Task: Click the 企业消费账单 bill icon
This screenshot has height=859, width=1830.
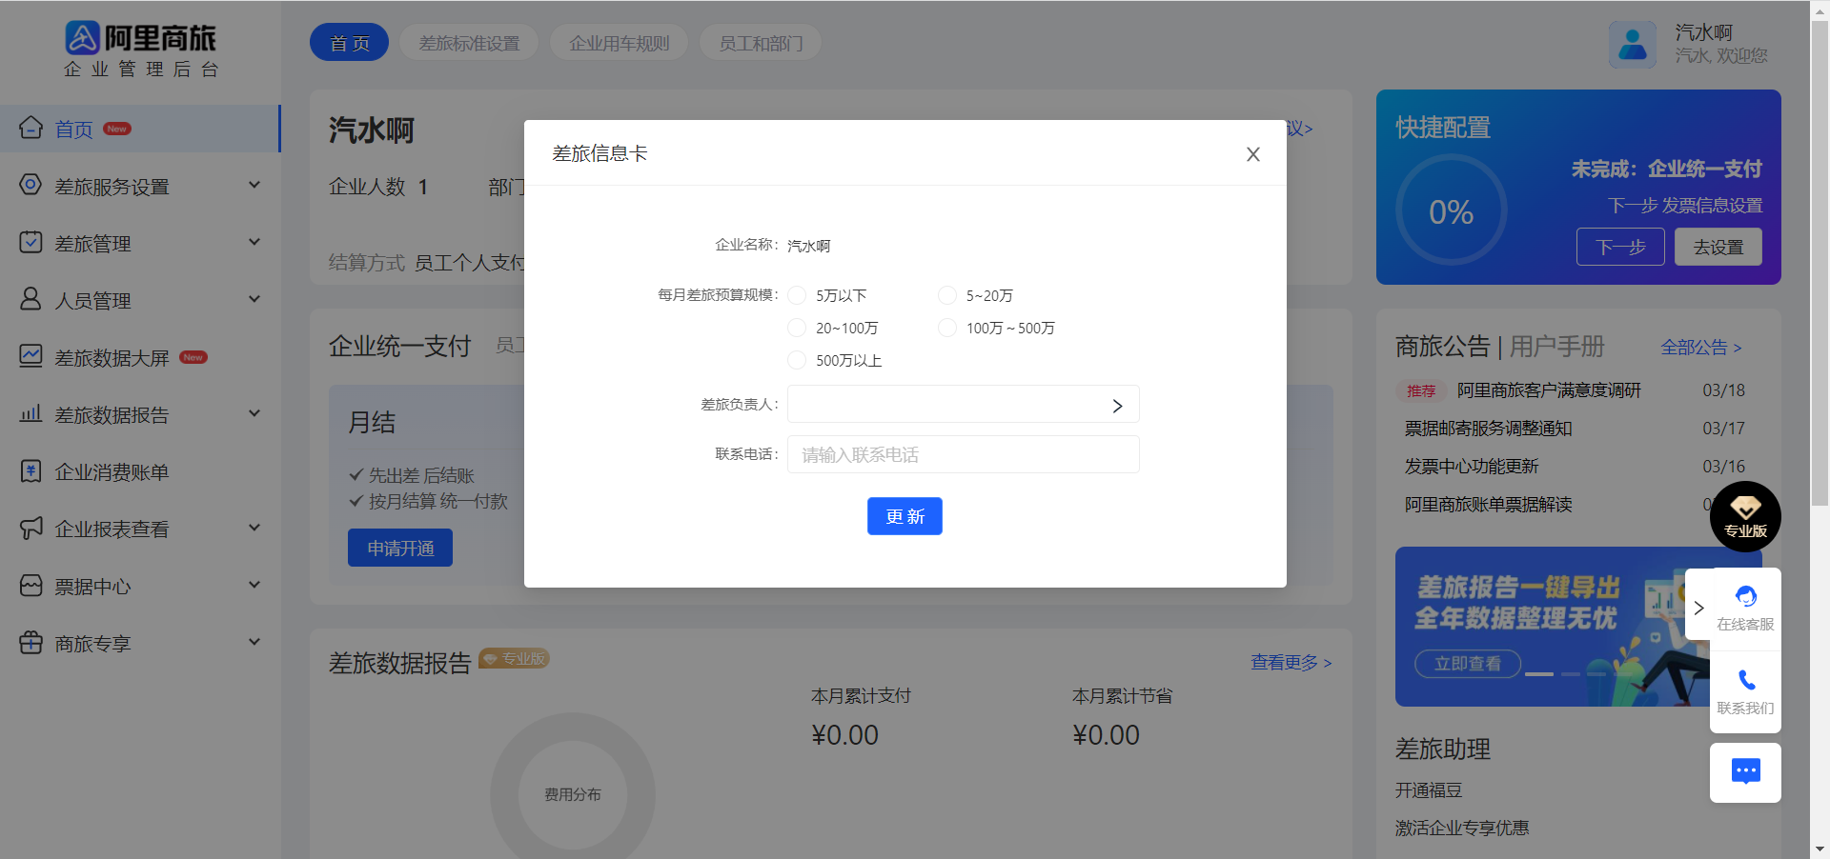Action: point(30,470)
